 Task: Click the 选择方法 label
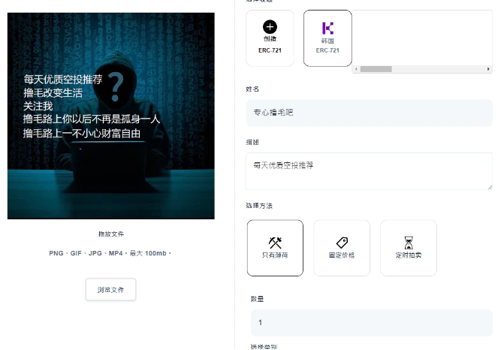(259, 206)
